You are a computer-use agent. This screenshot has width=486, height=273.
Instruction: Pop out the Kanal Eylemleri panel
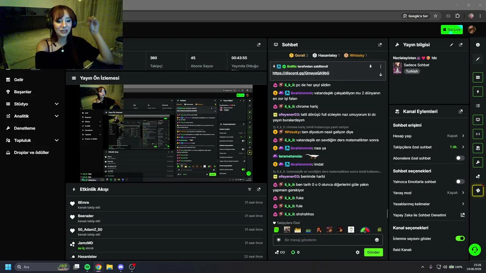tap(461, 111)
